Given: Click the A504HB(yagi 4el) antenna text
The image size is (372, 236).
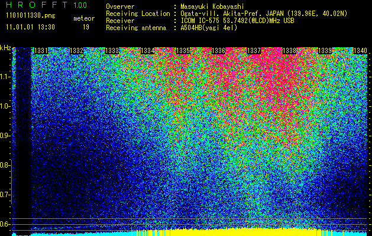Looking at the screenshot, I should [x=209, y=28].
